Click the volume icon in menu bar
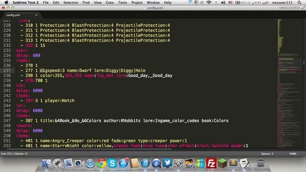 click(223, 2)
